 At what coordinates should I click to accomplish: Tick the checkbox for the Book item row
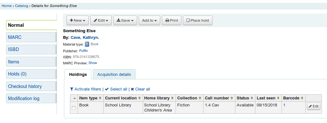click(74, 108)
